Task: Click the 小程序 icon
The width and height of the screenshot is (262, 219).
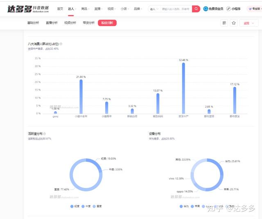Action: coord(228,9)
